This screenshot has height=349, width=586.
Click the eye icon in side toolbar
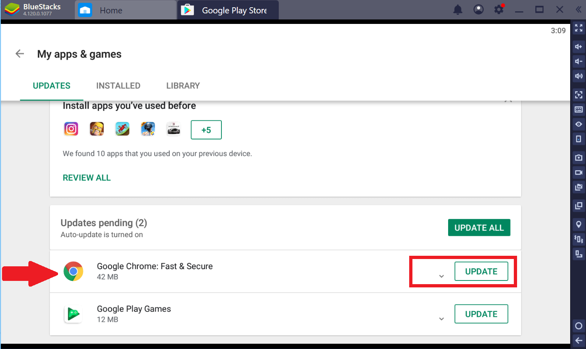[579, 124]
